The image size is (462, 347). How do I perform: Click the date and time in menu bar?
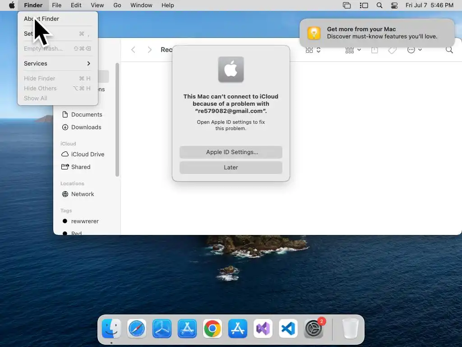430,5
